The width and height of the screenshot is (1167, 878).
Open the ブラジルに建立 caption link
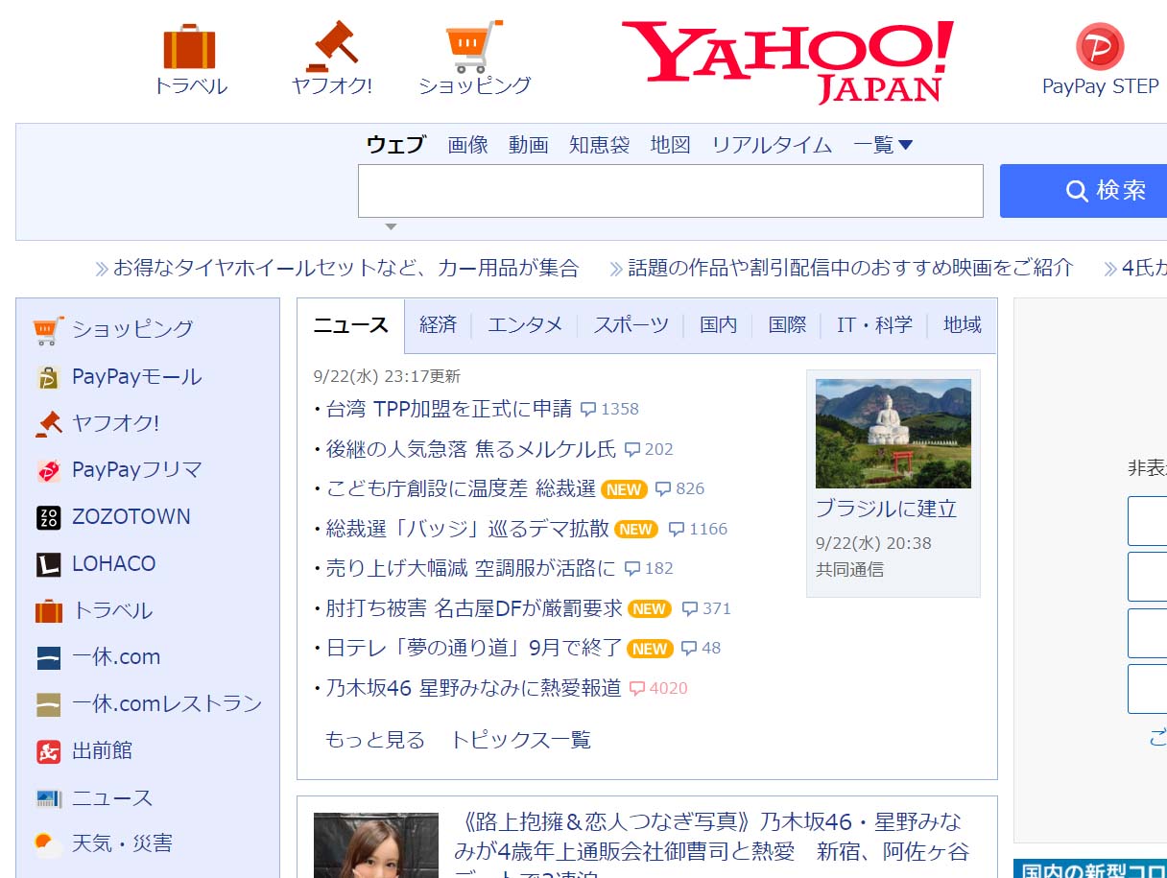[x=887, y=509]
